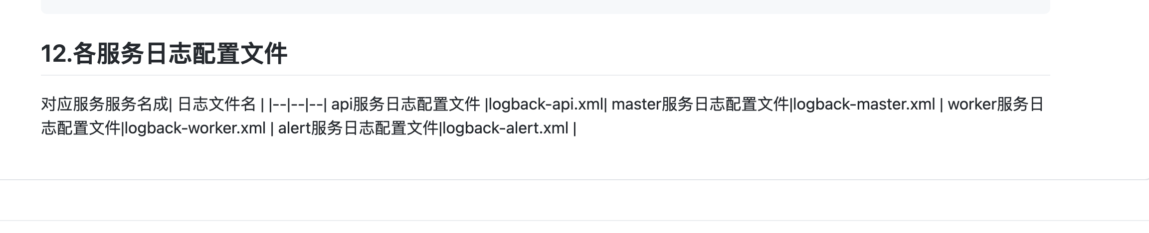The width and height of the screenshot is (1149, 233).
Task: Click the divider line below the paragraph
Action: click(x=574, y=179)
